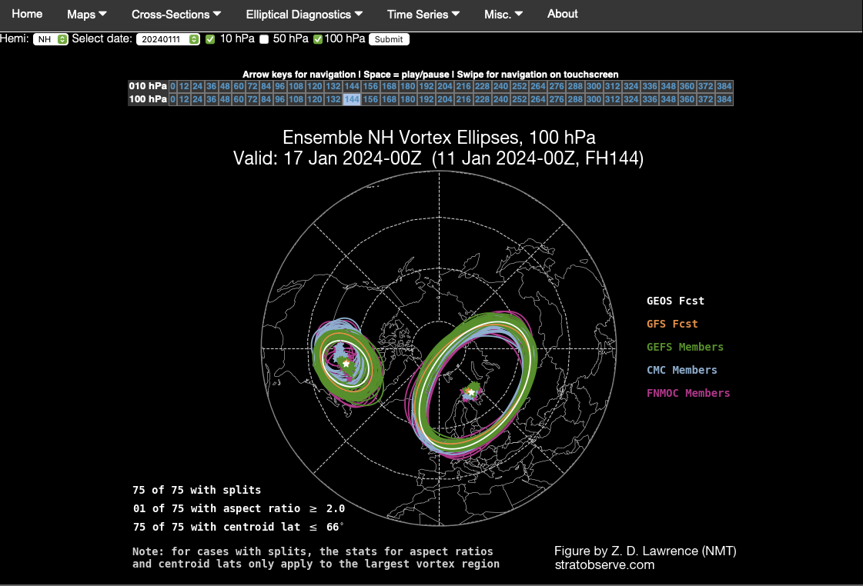863x586 pixels.
Task: Select forecast hour 0 in 010 hPa row
Action: 173,86
